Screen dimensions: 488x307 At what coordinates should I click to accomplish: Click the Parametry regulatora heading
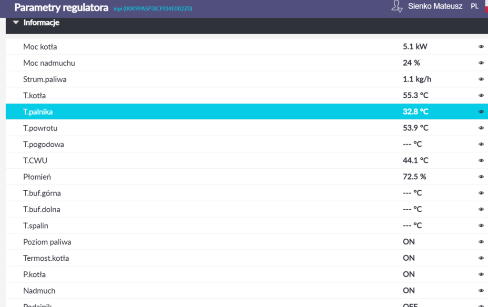(x=61, y=8)
